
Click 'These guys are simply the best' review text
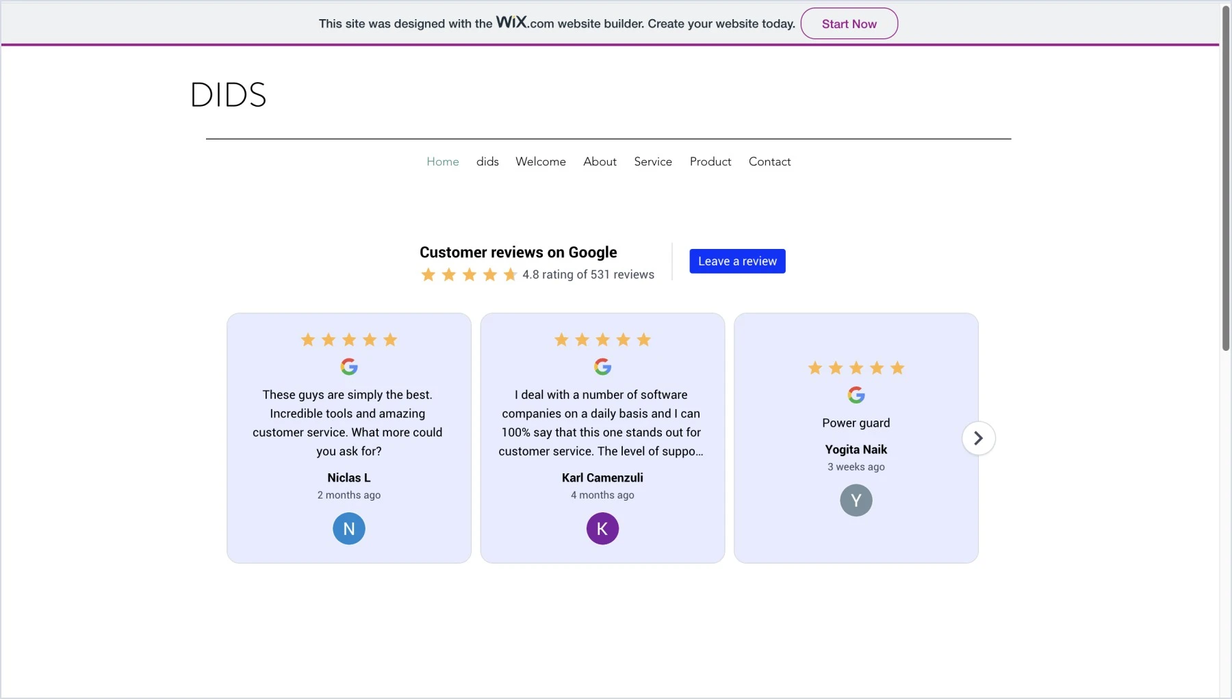pos(348,423)
